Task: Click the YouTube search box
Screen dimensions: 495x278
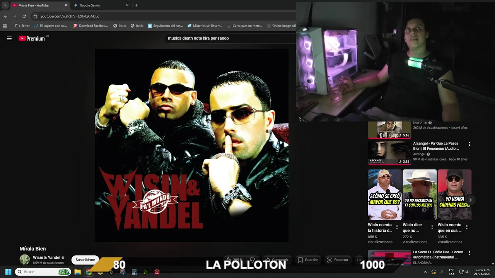Action: click(x=230, y=38)
